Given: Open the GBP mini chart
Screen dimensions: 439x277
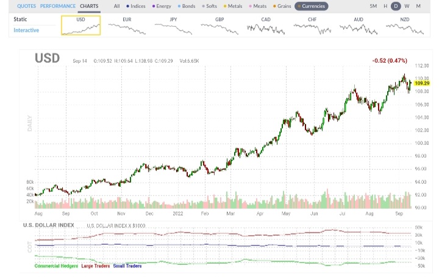Looking at the screenshot, I should tap(220, 26).
